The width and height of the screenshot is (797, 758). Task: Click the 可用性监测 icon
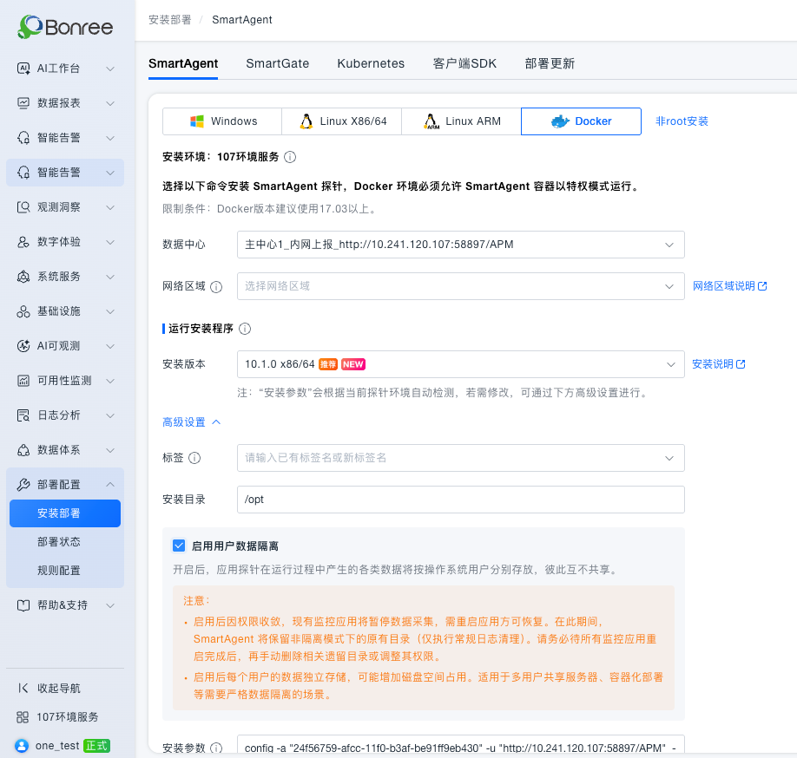click(x=23, y=381)
